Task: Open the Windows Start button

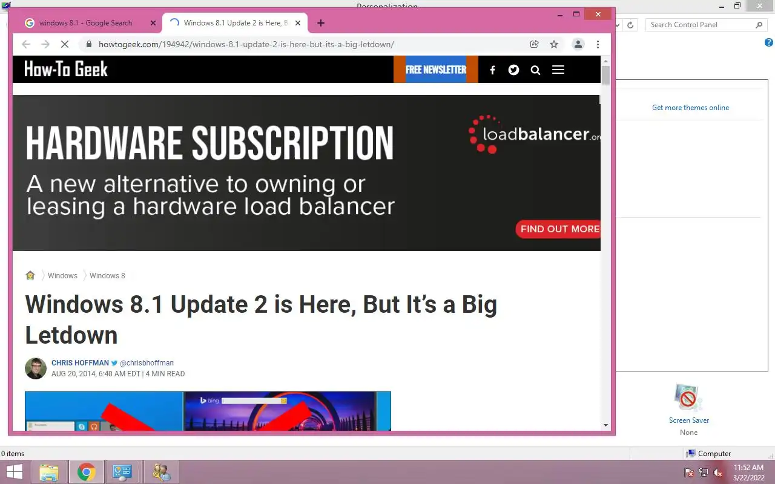Action: coord(15,472)
